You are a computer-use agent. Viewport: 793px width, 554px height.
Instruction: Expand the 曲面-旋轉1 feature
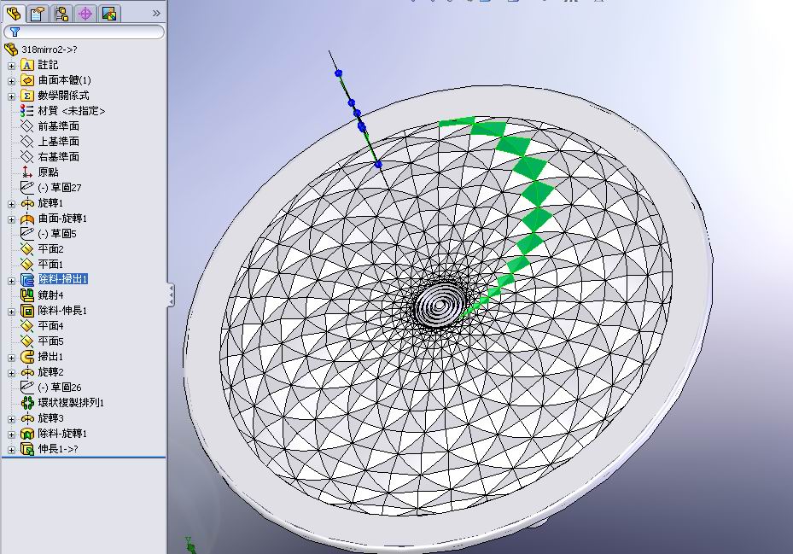(12, 219)
